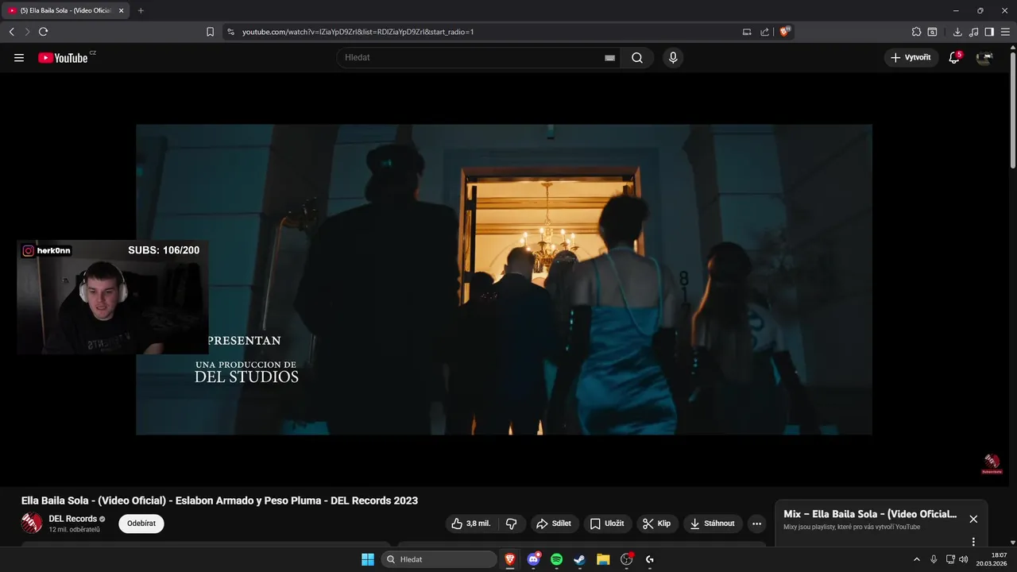
Task: Open the DEL Records channel avatar
Action: coord(32,523)
